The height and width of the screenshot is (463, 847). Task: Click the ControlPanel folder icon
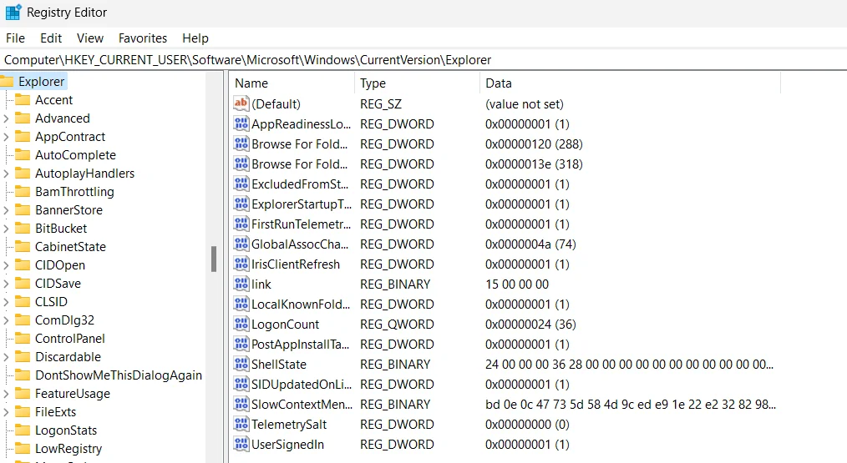coord(23,339)
